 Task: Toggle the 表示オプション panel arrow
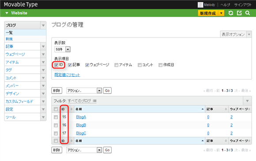[x=249, y=34]
